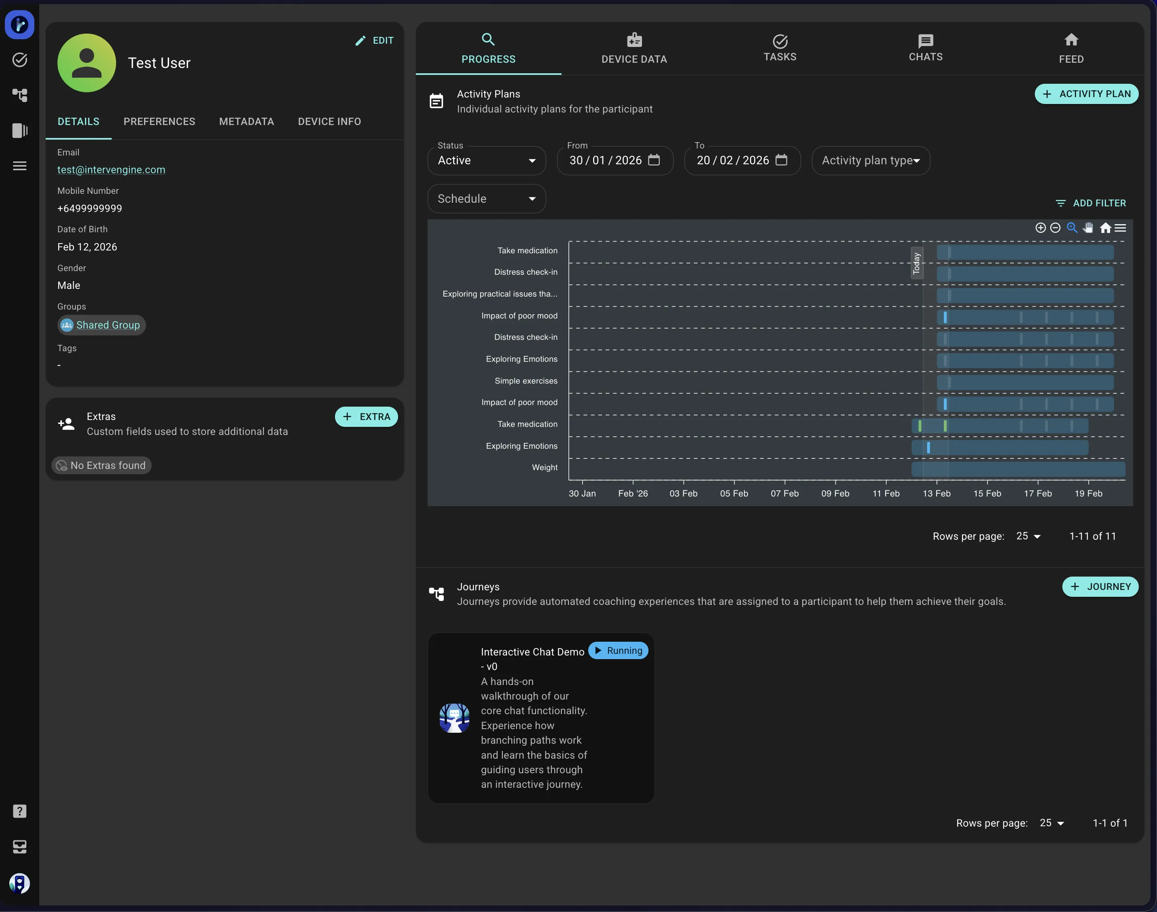The image size is (1157, 912).
Task: Click the tasks checkmark icon in the left sidebar
Action: 20,59
